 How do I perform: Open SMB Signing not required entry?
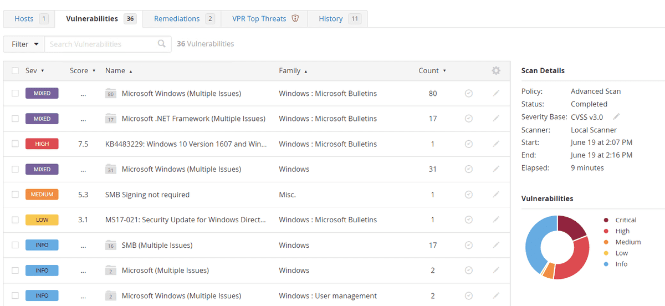[x=147, y=195]
